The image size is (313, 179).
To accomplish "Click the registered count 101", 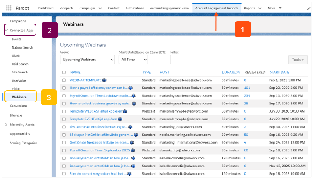I will (247, 88).
